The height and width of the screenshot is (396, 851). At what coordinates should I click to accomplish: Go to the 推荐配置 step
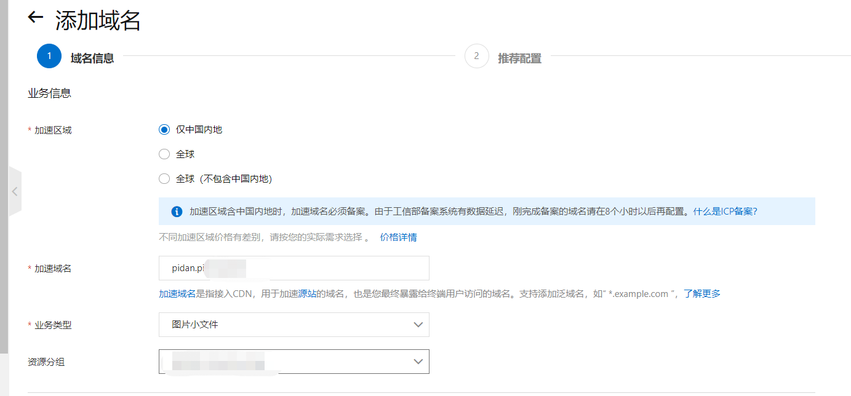(x=519, y=58)
